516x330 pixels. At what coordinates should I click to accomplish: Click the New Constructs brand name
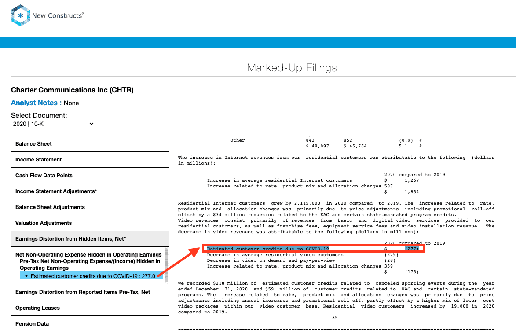click(58, 15)
